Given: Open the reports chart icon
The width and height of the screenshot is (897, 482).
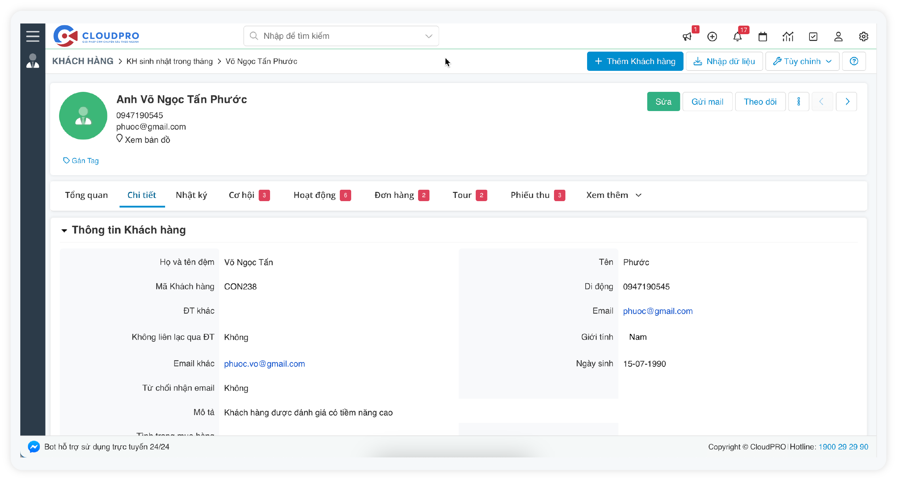Looking at the screenshot, I should [788, 37].
